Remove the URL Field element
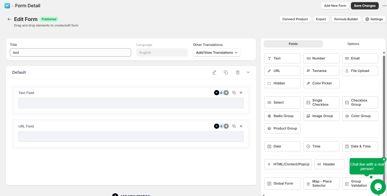The width and height of the screenshot is (387, 196). (x=241, y=126)
